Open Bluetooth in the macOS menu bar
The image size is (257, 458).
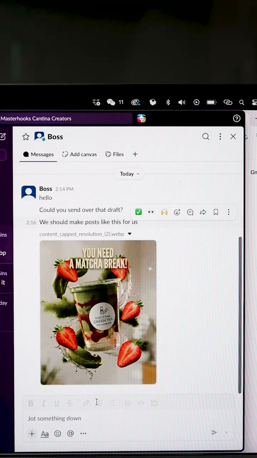[168, 102]
